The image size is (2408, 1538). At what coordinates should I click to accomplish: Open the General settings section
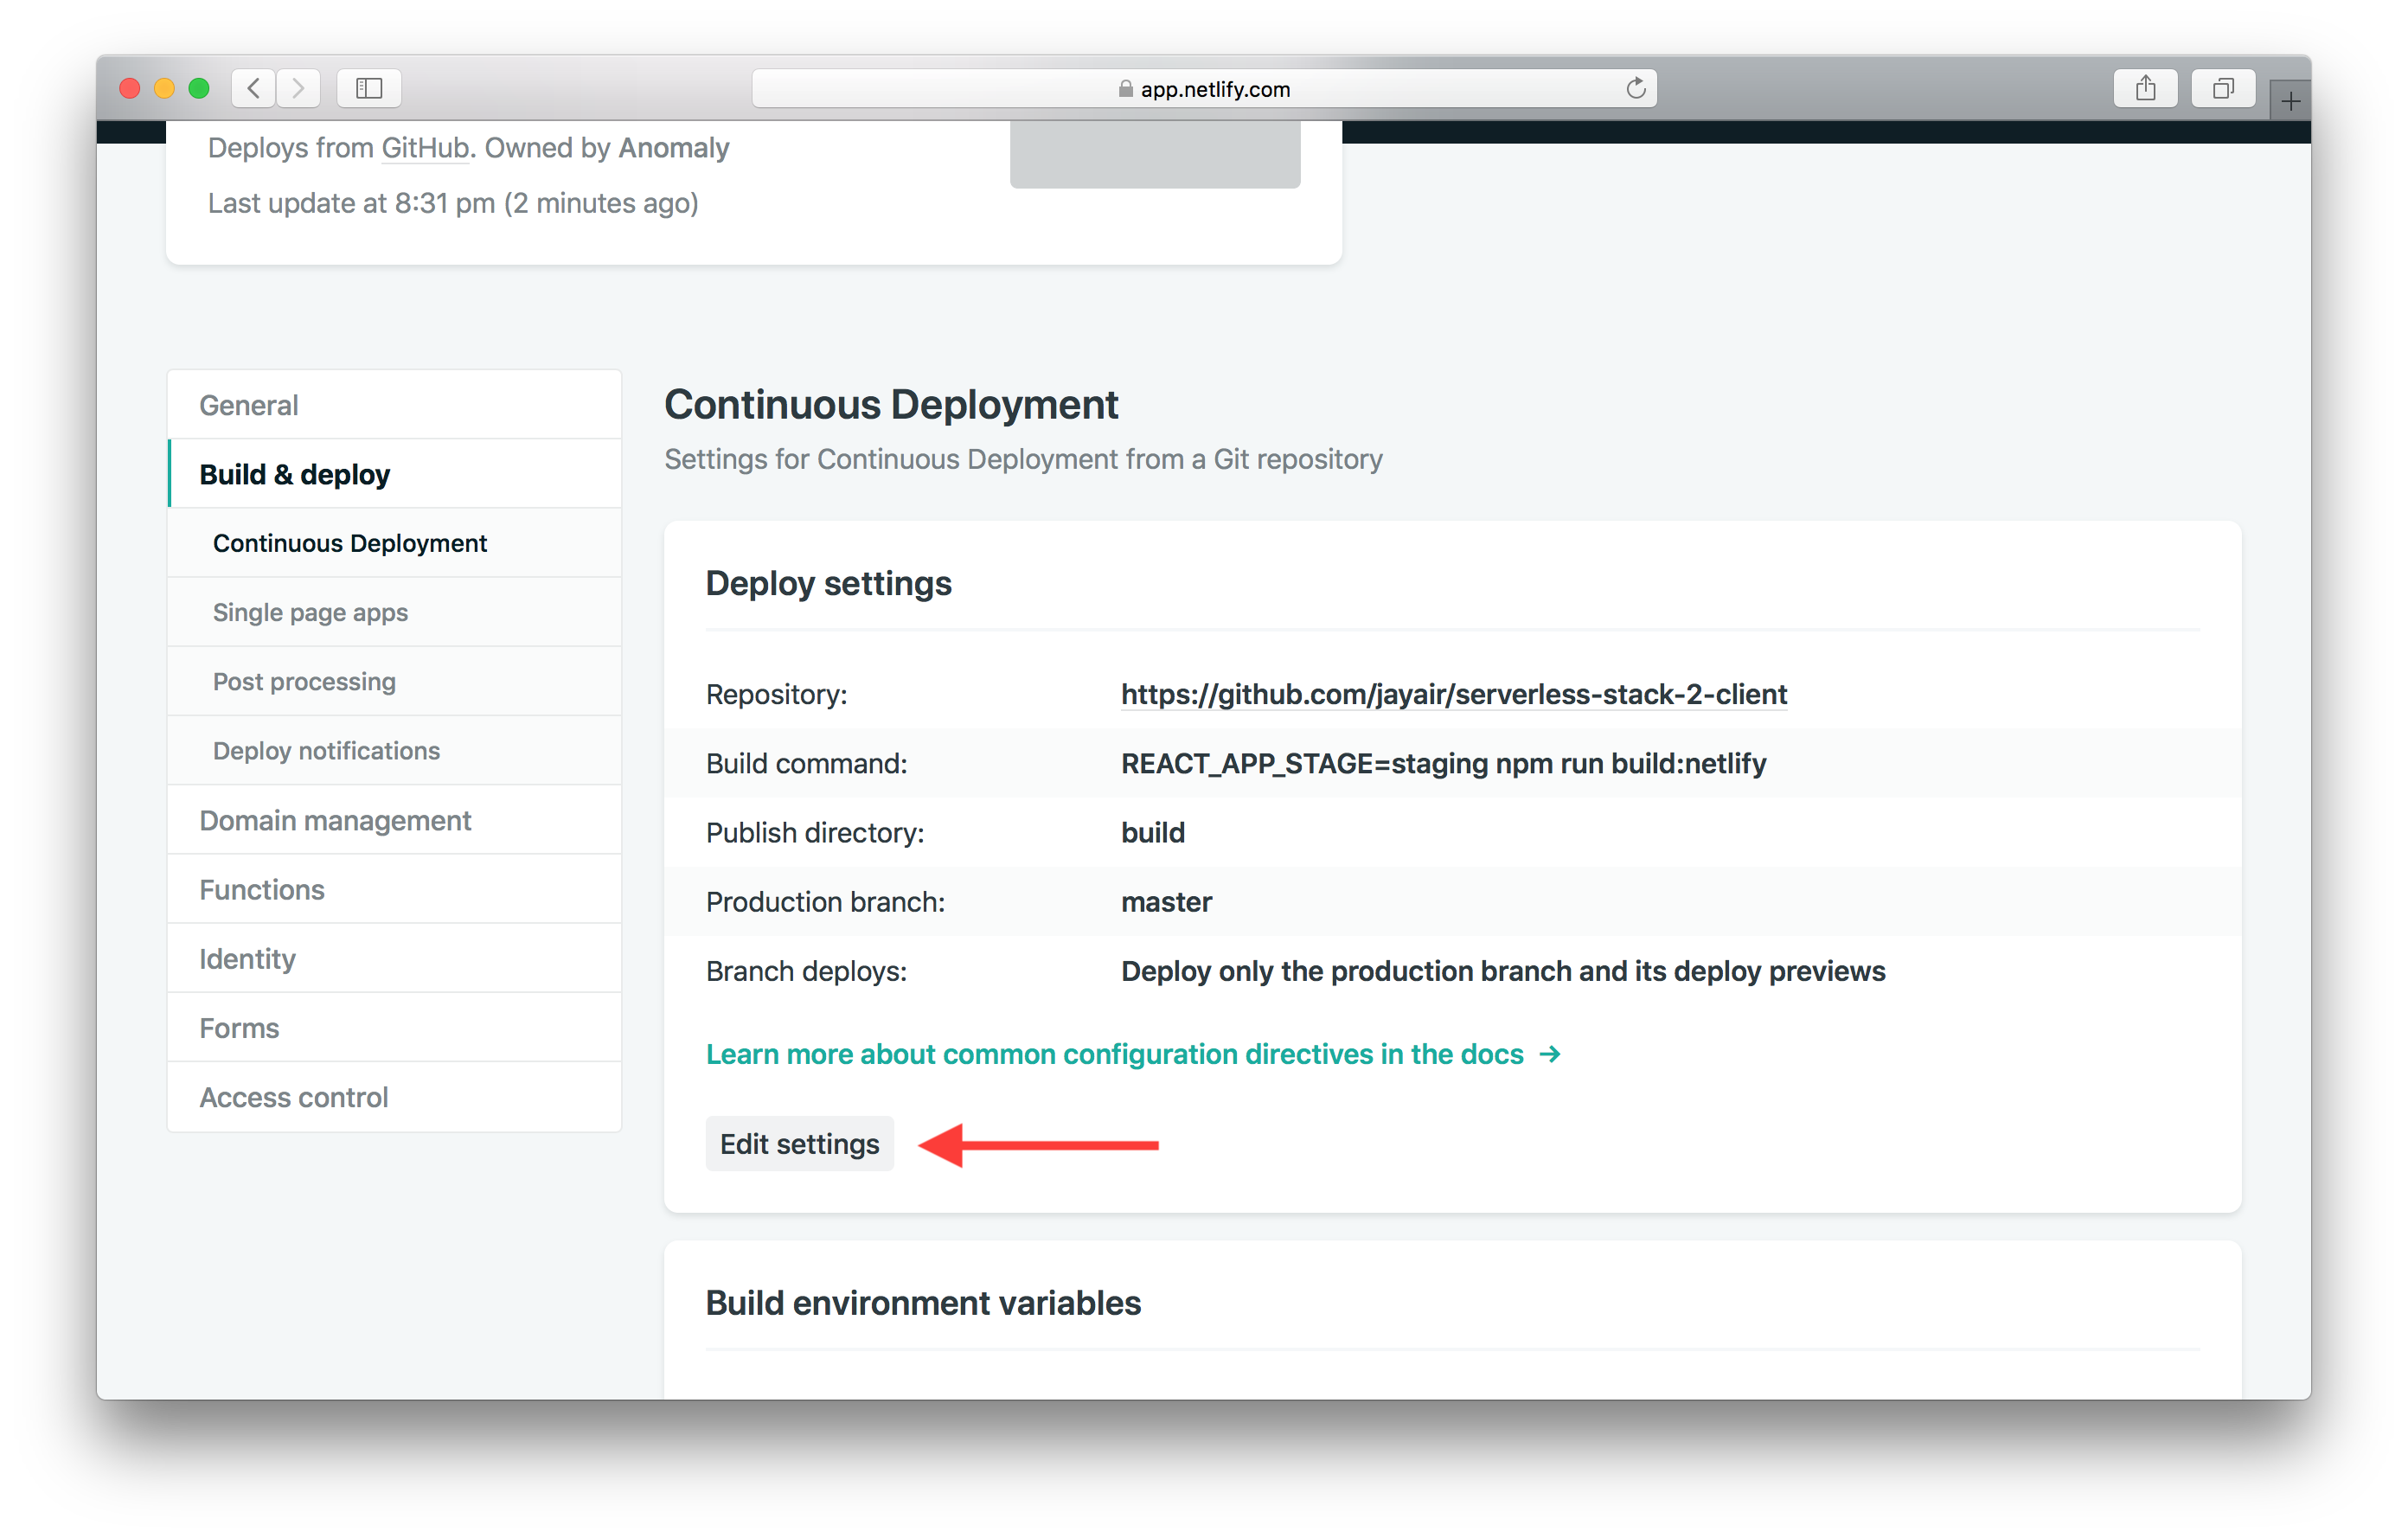pyautogui.click(x=246, y=404)
